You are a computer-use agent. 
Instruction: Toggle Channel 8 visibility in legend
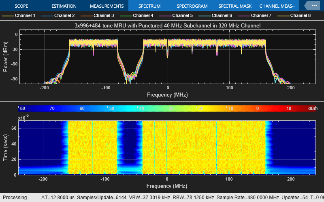[294, 15]
